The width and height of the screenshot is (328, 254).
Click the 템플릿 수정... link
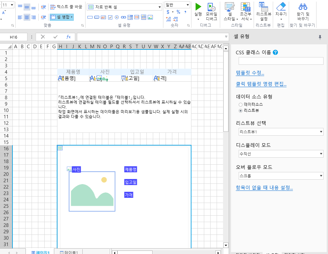tap(250, 73)
